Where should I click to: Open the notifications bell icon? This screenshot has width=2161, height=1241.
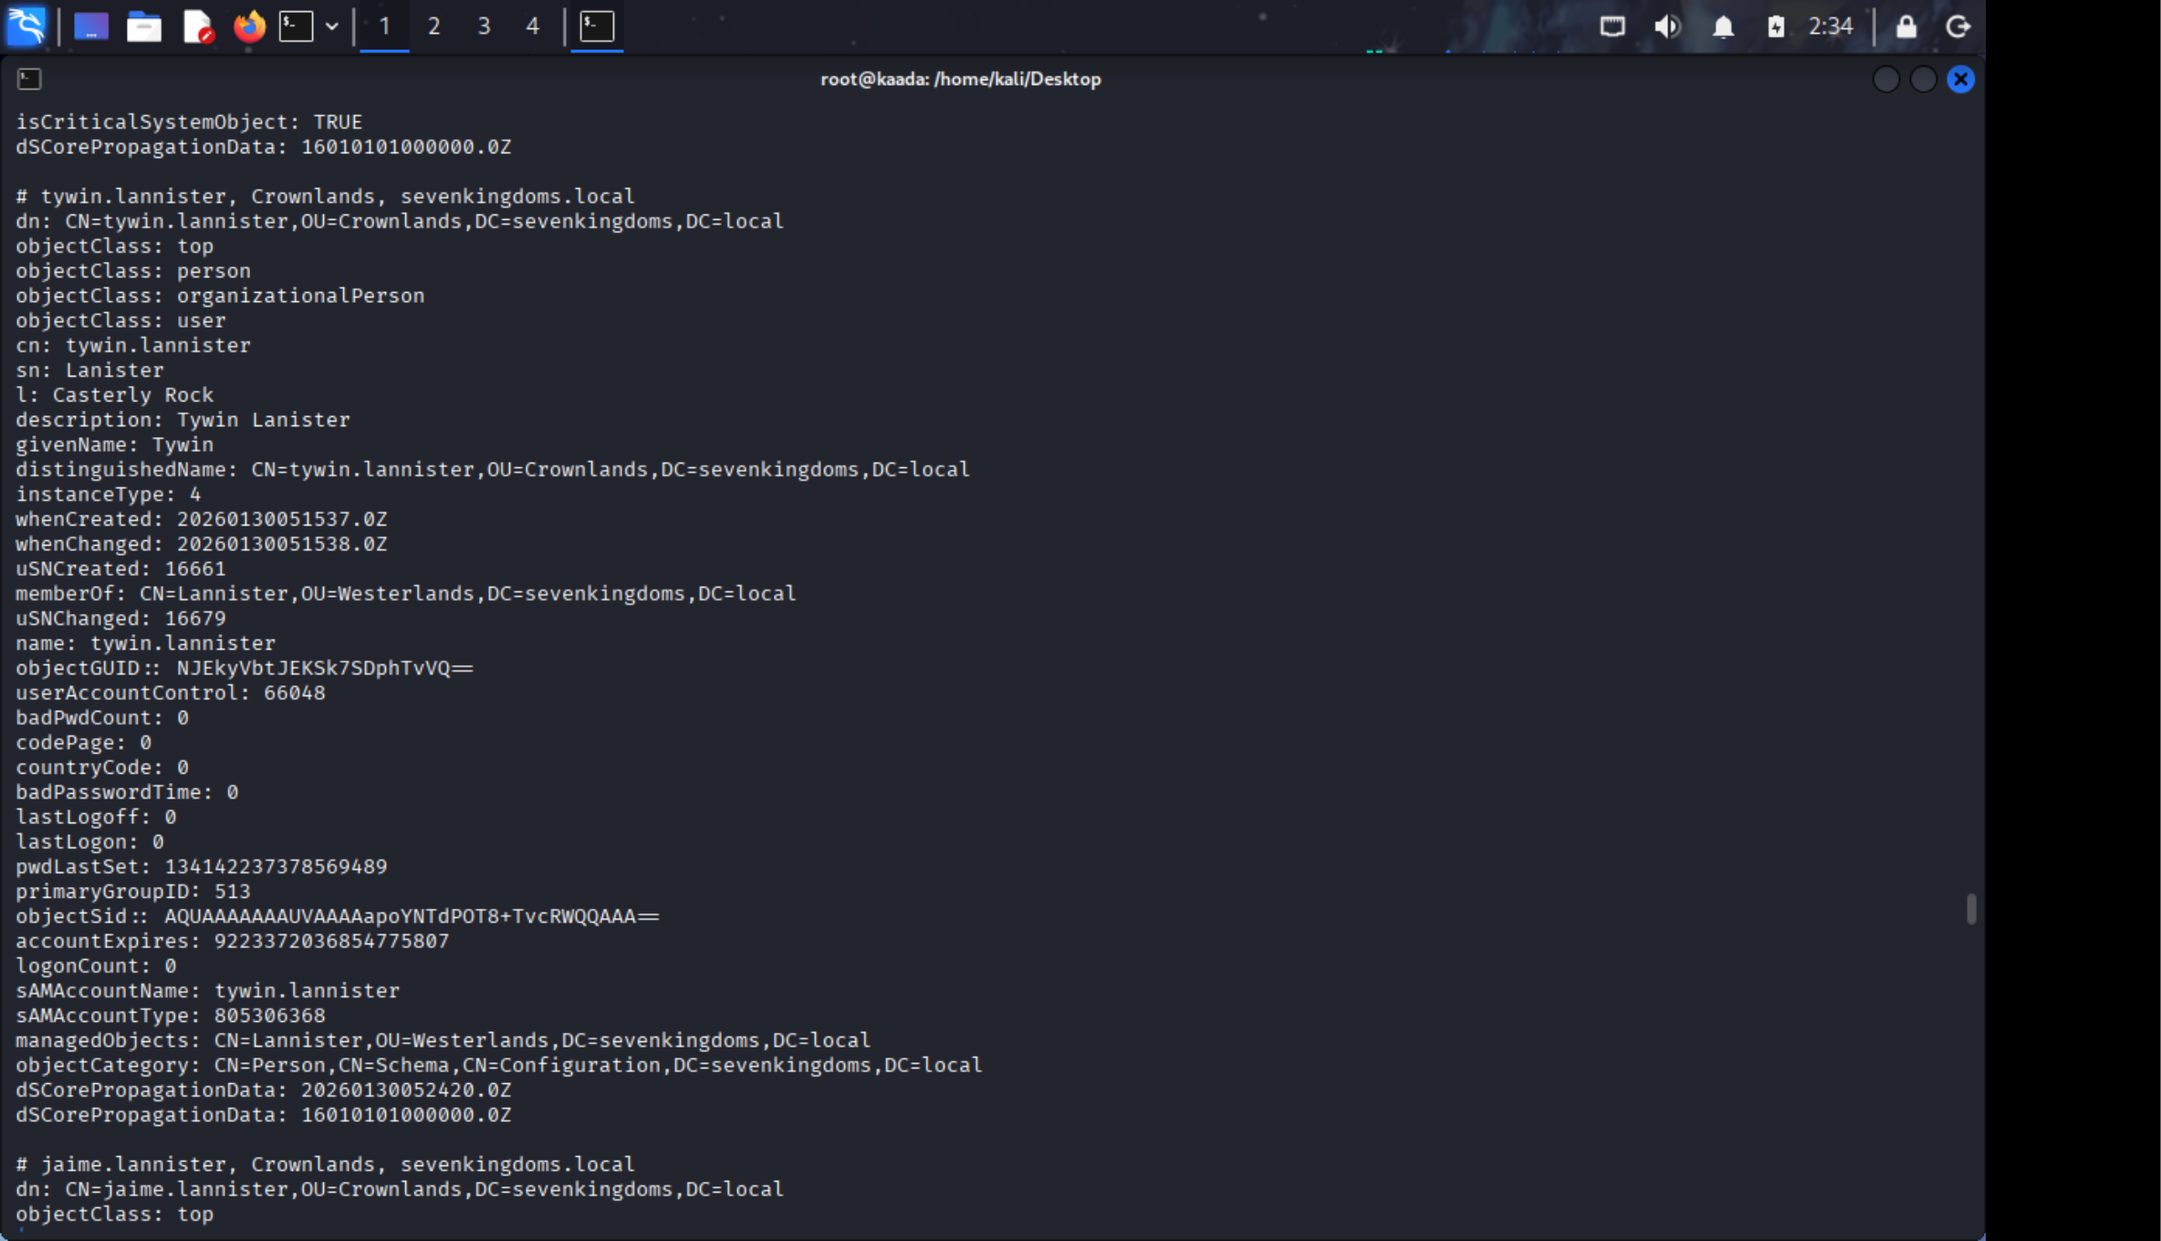[1722, 26]
